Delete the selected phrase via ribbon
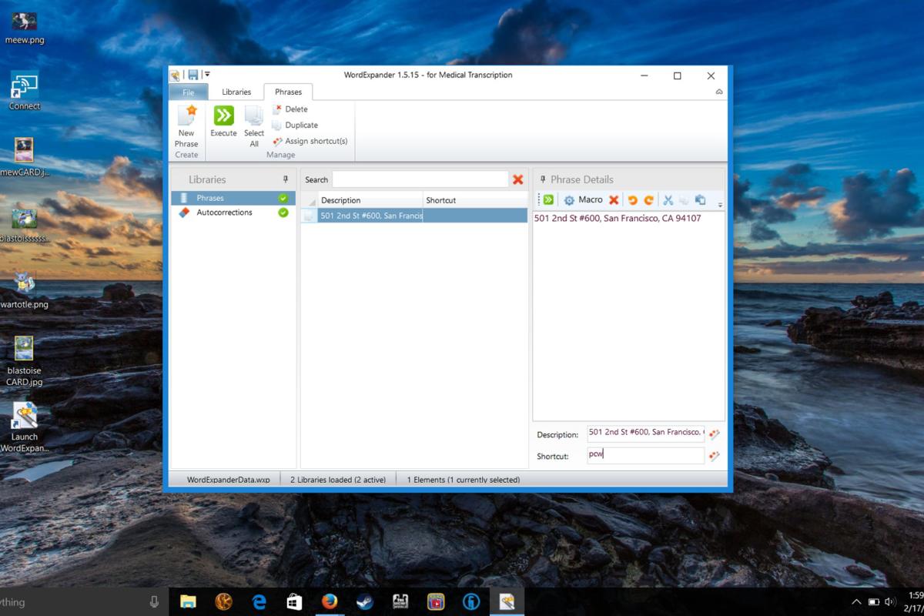The image size is (924, 616). [x=290, y=109]
